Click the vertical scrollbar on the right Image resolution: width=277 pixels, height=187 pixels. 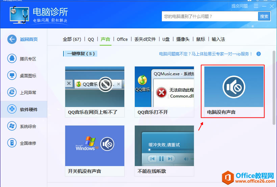(x=274, y=88)
